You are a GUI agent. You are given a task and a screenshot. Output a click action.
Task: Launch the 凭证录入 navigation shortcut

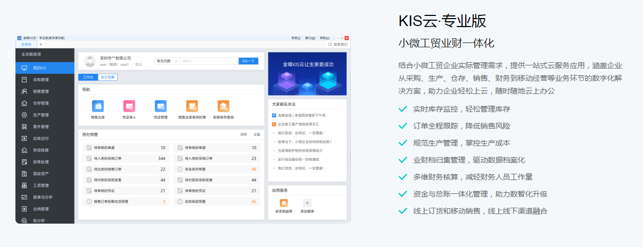tap(129, 109)
